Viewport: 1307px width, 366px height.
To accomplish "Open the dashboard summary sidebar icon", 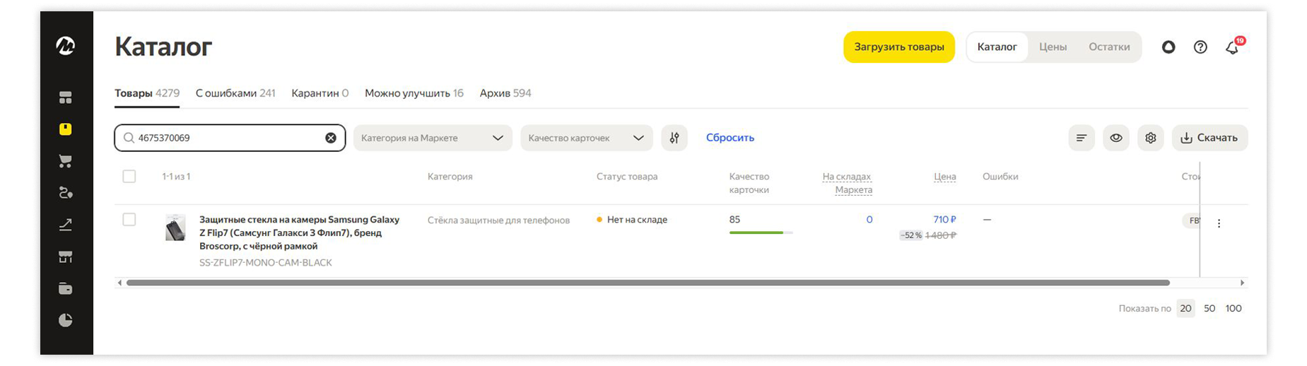I will pos(66,98).
